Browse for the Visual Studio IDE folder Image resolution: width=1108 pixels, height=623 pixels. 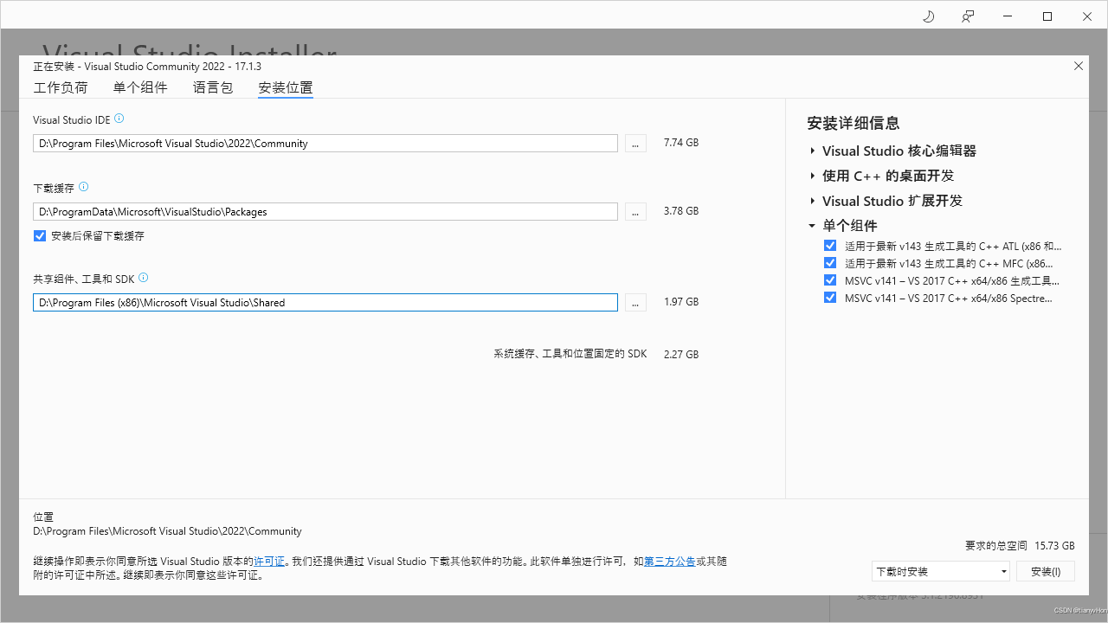(635, 144)
